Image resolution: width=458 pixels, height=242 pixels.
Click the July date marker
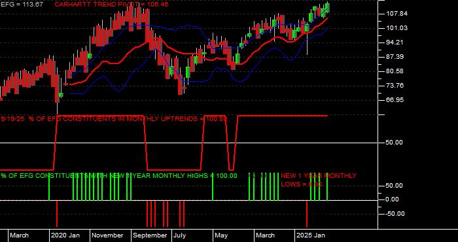click(180, 235)
